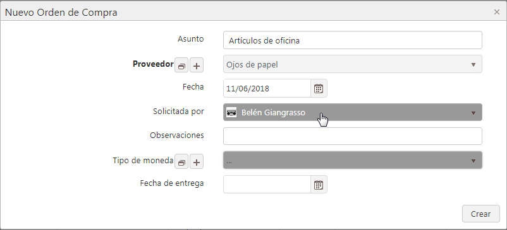Viewport: 507px width, 230px height.
Task: Open the Fecha de entrega calendar picker
Action: [319, 185]
